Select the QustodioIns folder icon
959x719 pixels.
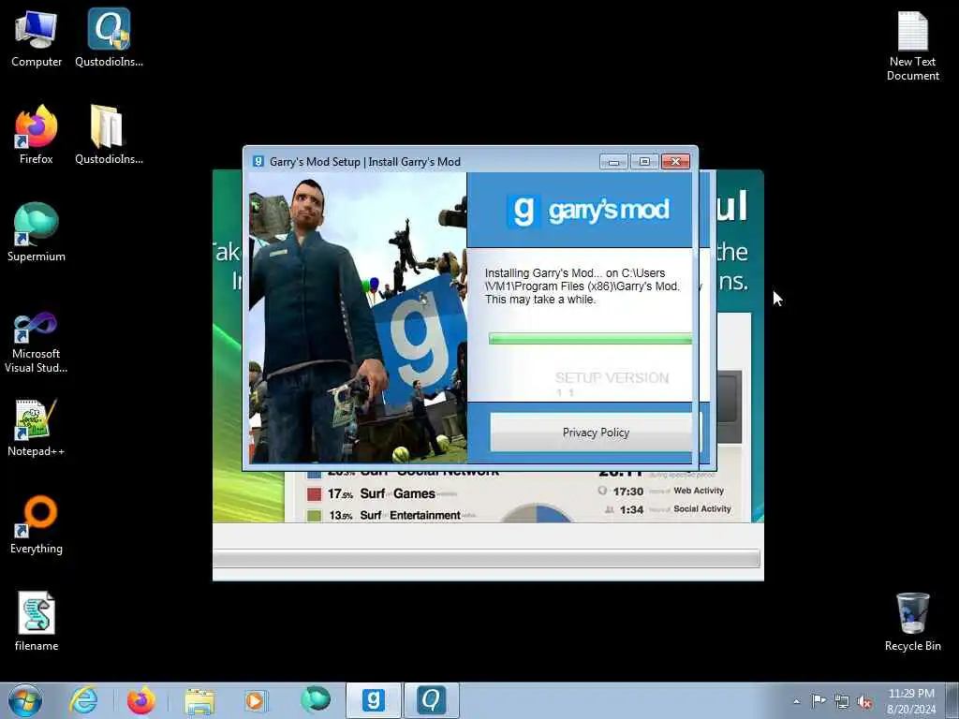tap(109, 135)
